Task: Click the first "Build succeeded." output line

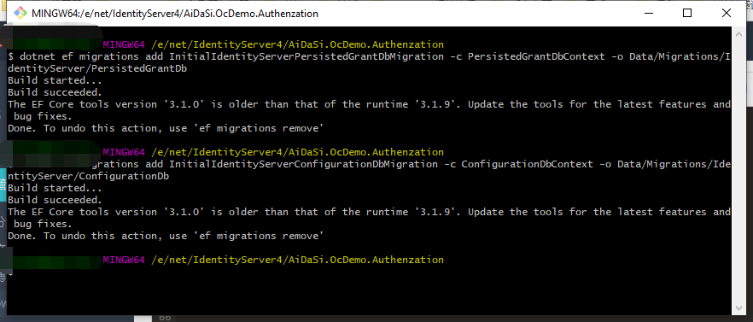Action: coord(55,92)
